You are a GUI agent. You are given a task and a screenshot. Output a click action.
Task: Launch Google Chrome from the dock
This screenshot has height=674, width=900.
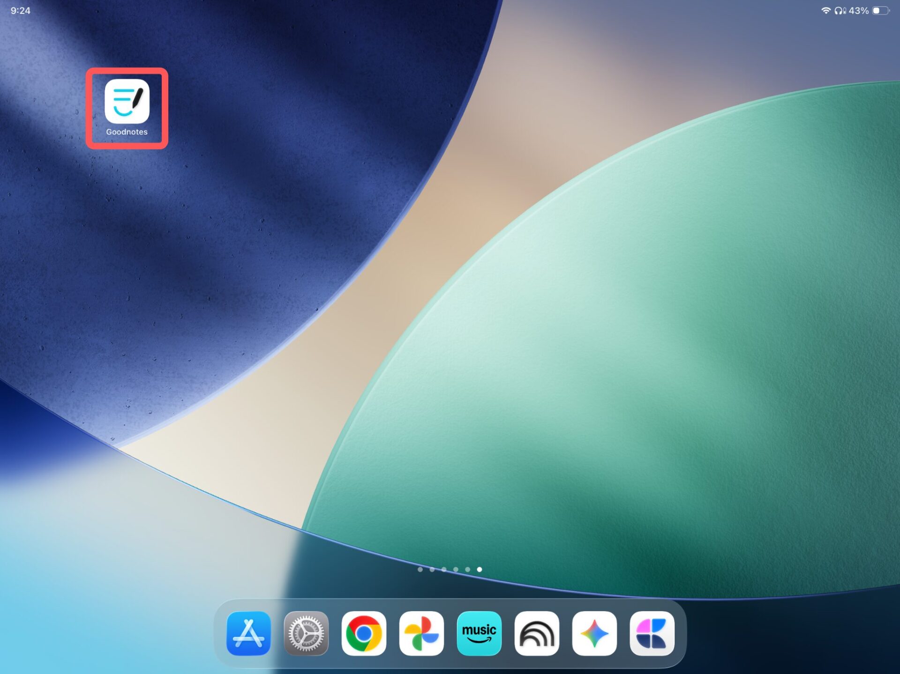pyautogui.click(x=364, y=633)
